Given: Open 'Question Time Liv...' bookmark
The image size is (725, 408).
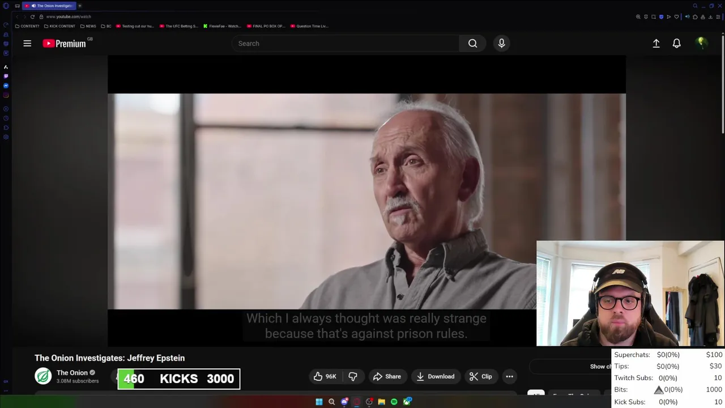Looking at the screenshot, I should (309, 26).
